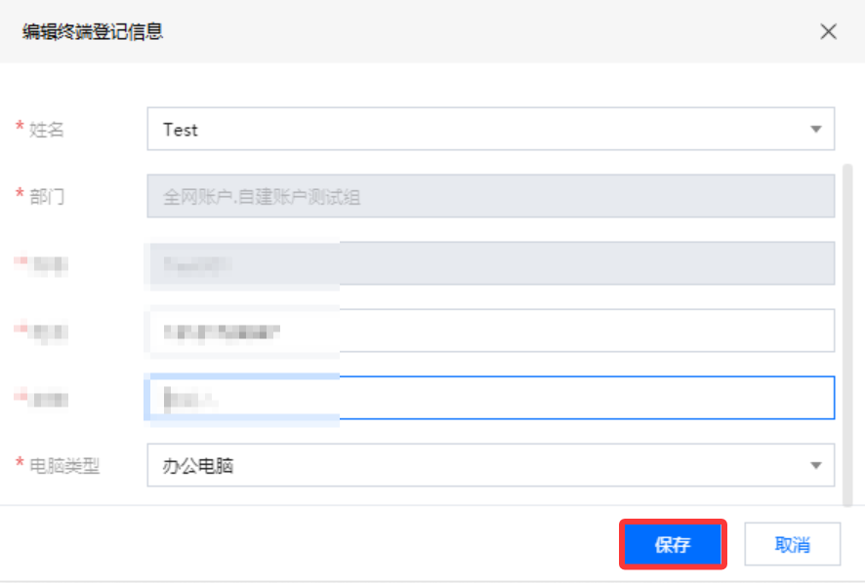The image size is (865, 583).
Task: Expand the 姓名 dropdown arrow
Action: point(816,129)
